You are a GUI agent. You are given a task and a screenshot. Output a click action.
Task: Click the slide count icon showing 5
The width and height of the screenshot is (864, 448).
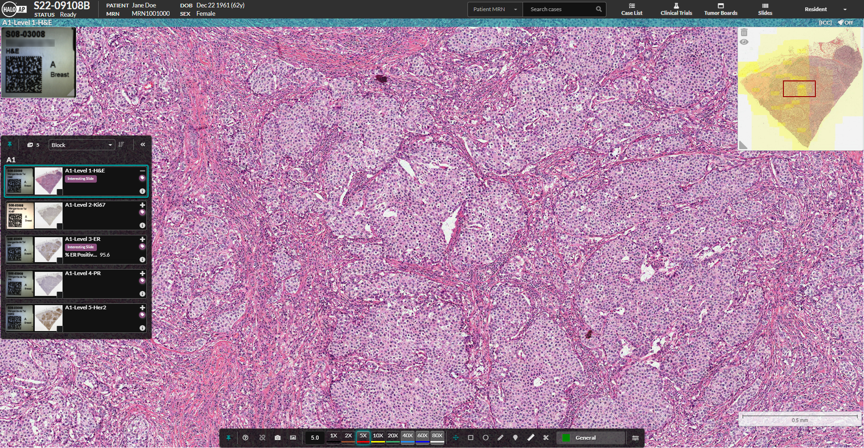click(x=33, y=145)
